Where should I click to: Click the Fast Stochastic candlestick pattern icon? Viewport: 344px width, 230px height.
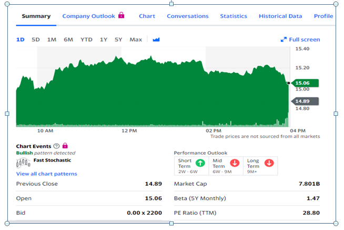click(x=24, y=163)
